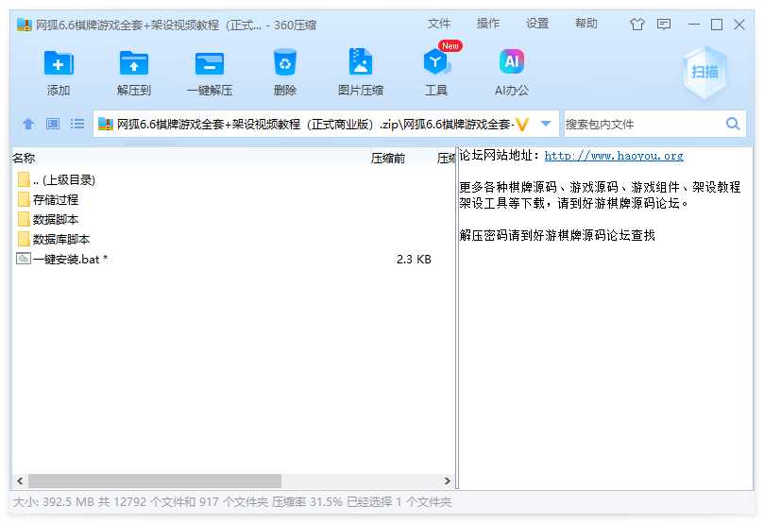Select the 存储过程 folder name
Image resolution: width=764 pixels, height=523 pixels.
pyautogui.click(x=56, y=199)
